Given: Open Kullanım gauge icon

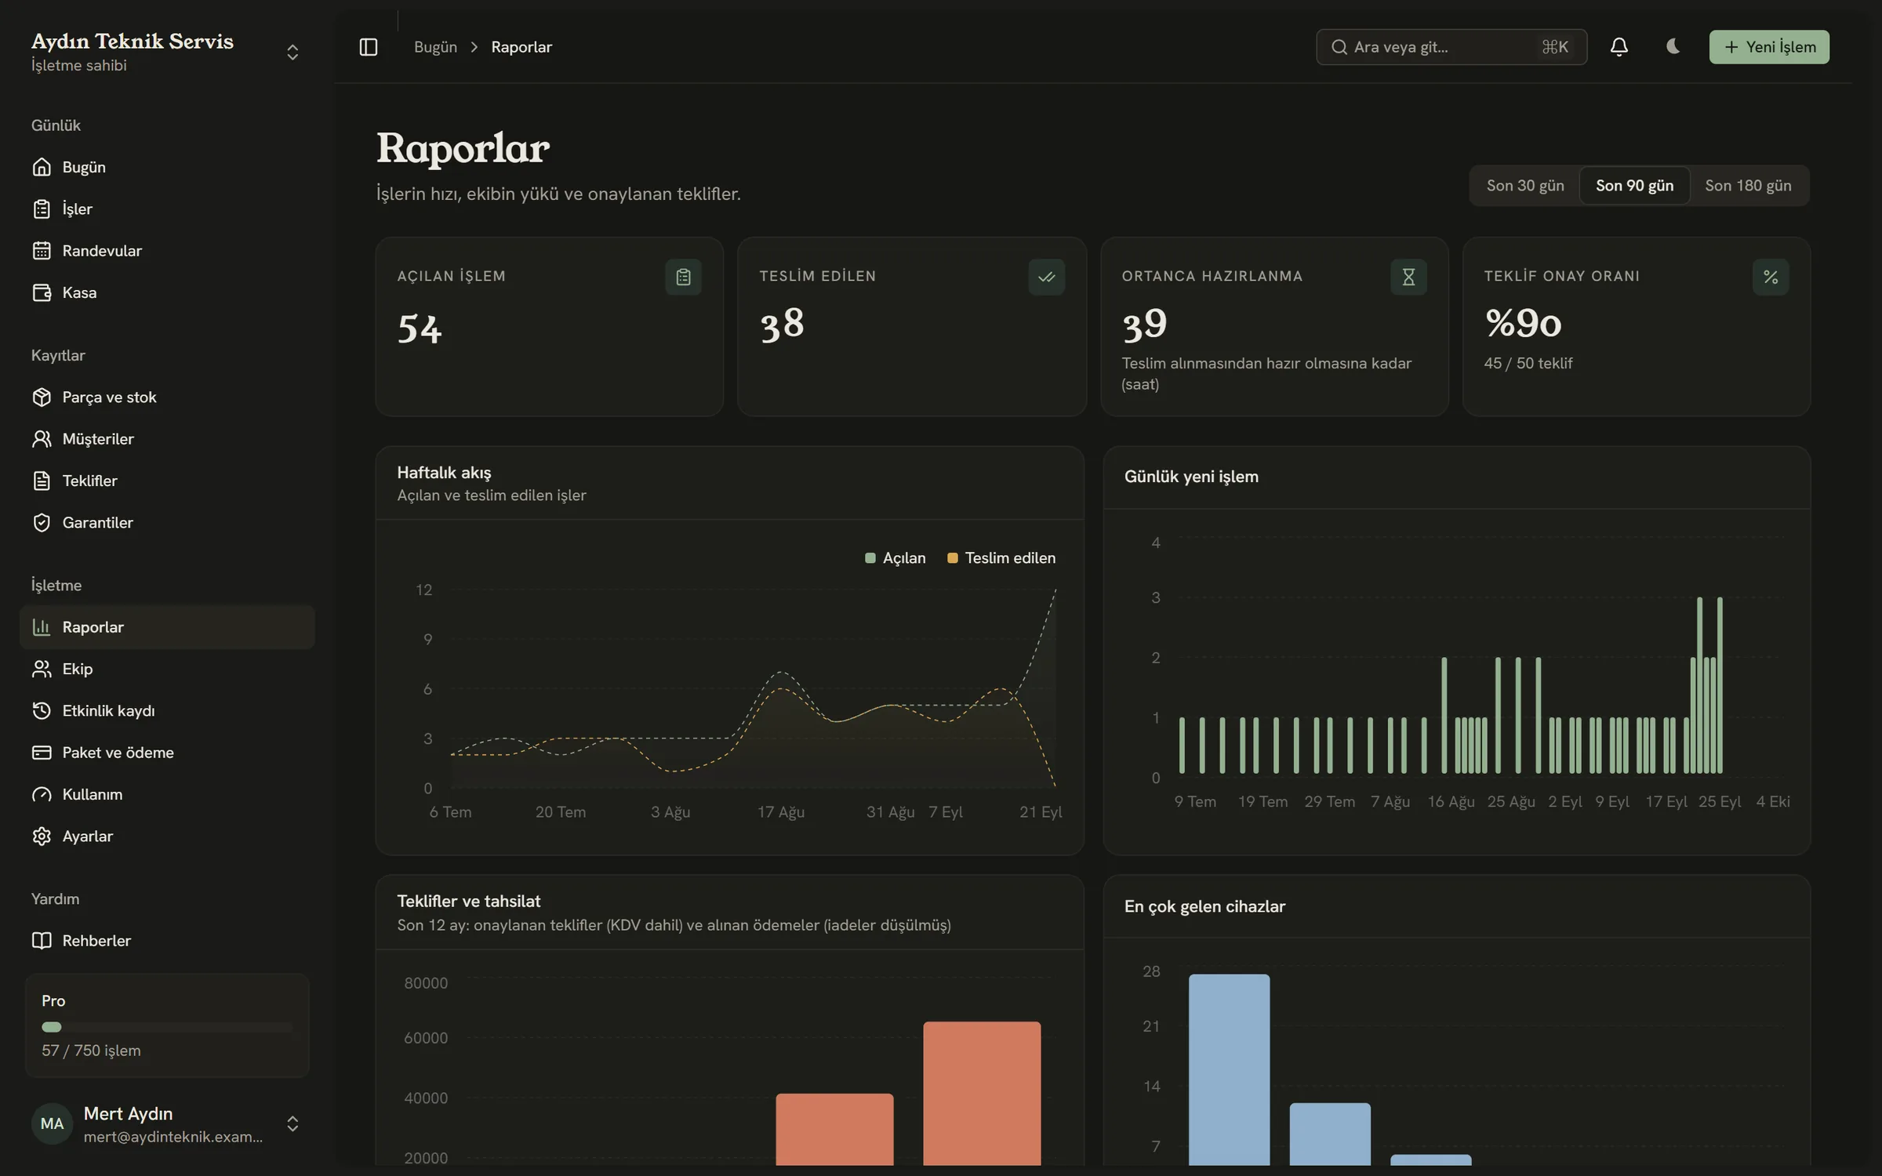Looking at the screenshot, I should click(x=42, y=794).
